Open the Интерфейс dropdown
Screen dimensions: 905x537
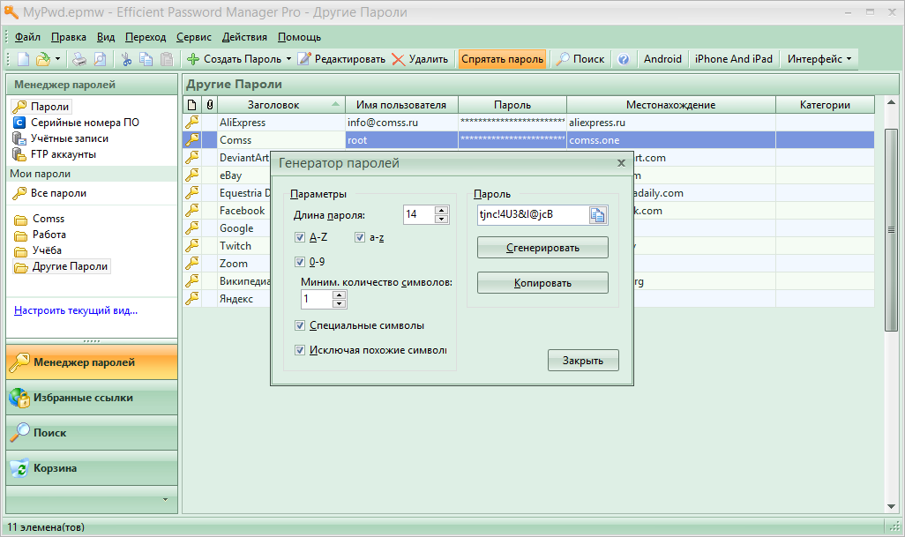[x=819, y=59]
